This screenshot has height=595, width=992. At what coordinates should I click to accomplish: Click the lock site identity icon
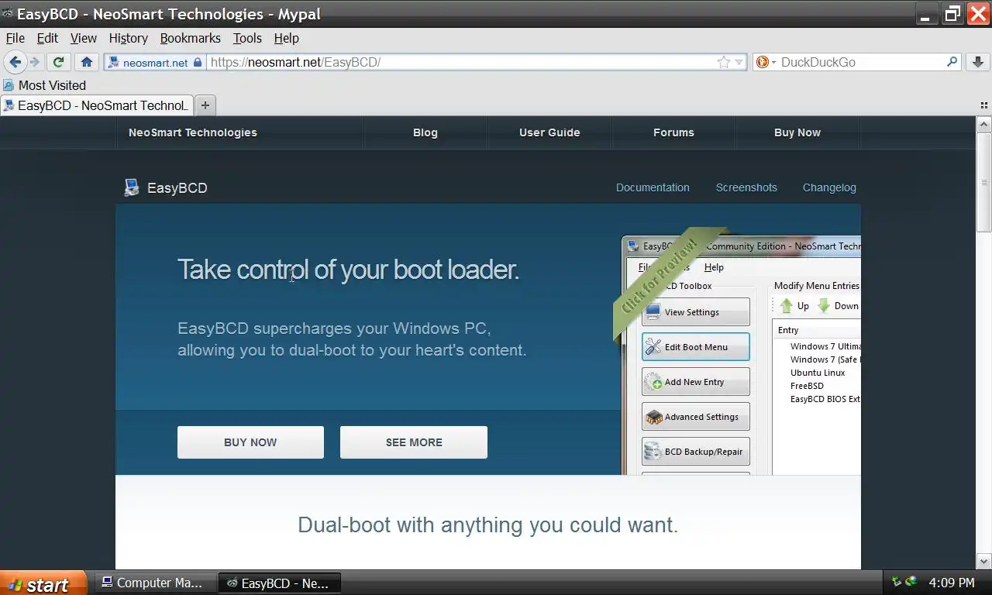click(x=198, y=62)
